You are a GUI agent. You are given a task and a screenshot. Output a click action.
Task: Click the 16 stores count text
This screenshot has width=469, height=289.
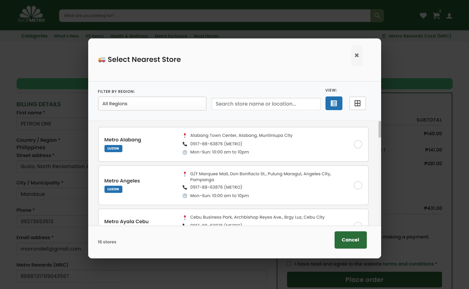(107, 242)
